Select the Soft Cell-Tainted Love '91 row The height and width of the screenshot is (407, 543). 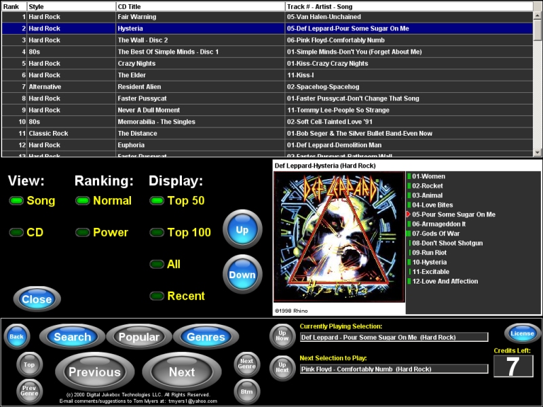pyautogui.click(x=267, y=122)
